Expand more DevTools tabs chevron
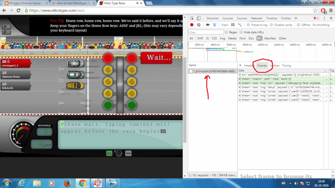The height and width of the screenshot is (188, 335). click(296, 18)
